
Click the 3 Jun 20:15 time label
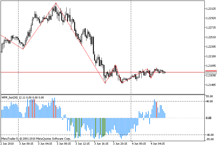pos(120,144)
